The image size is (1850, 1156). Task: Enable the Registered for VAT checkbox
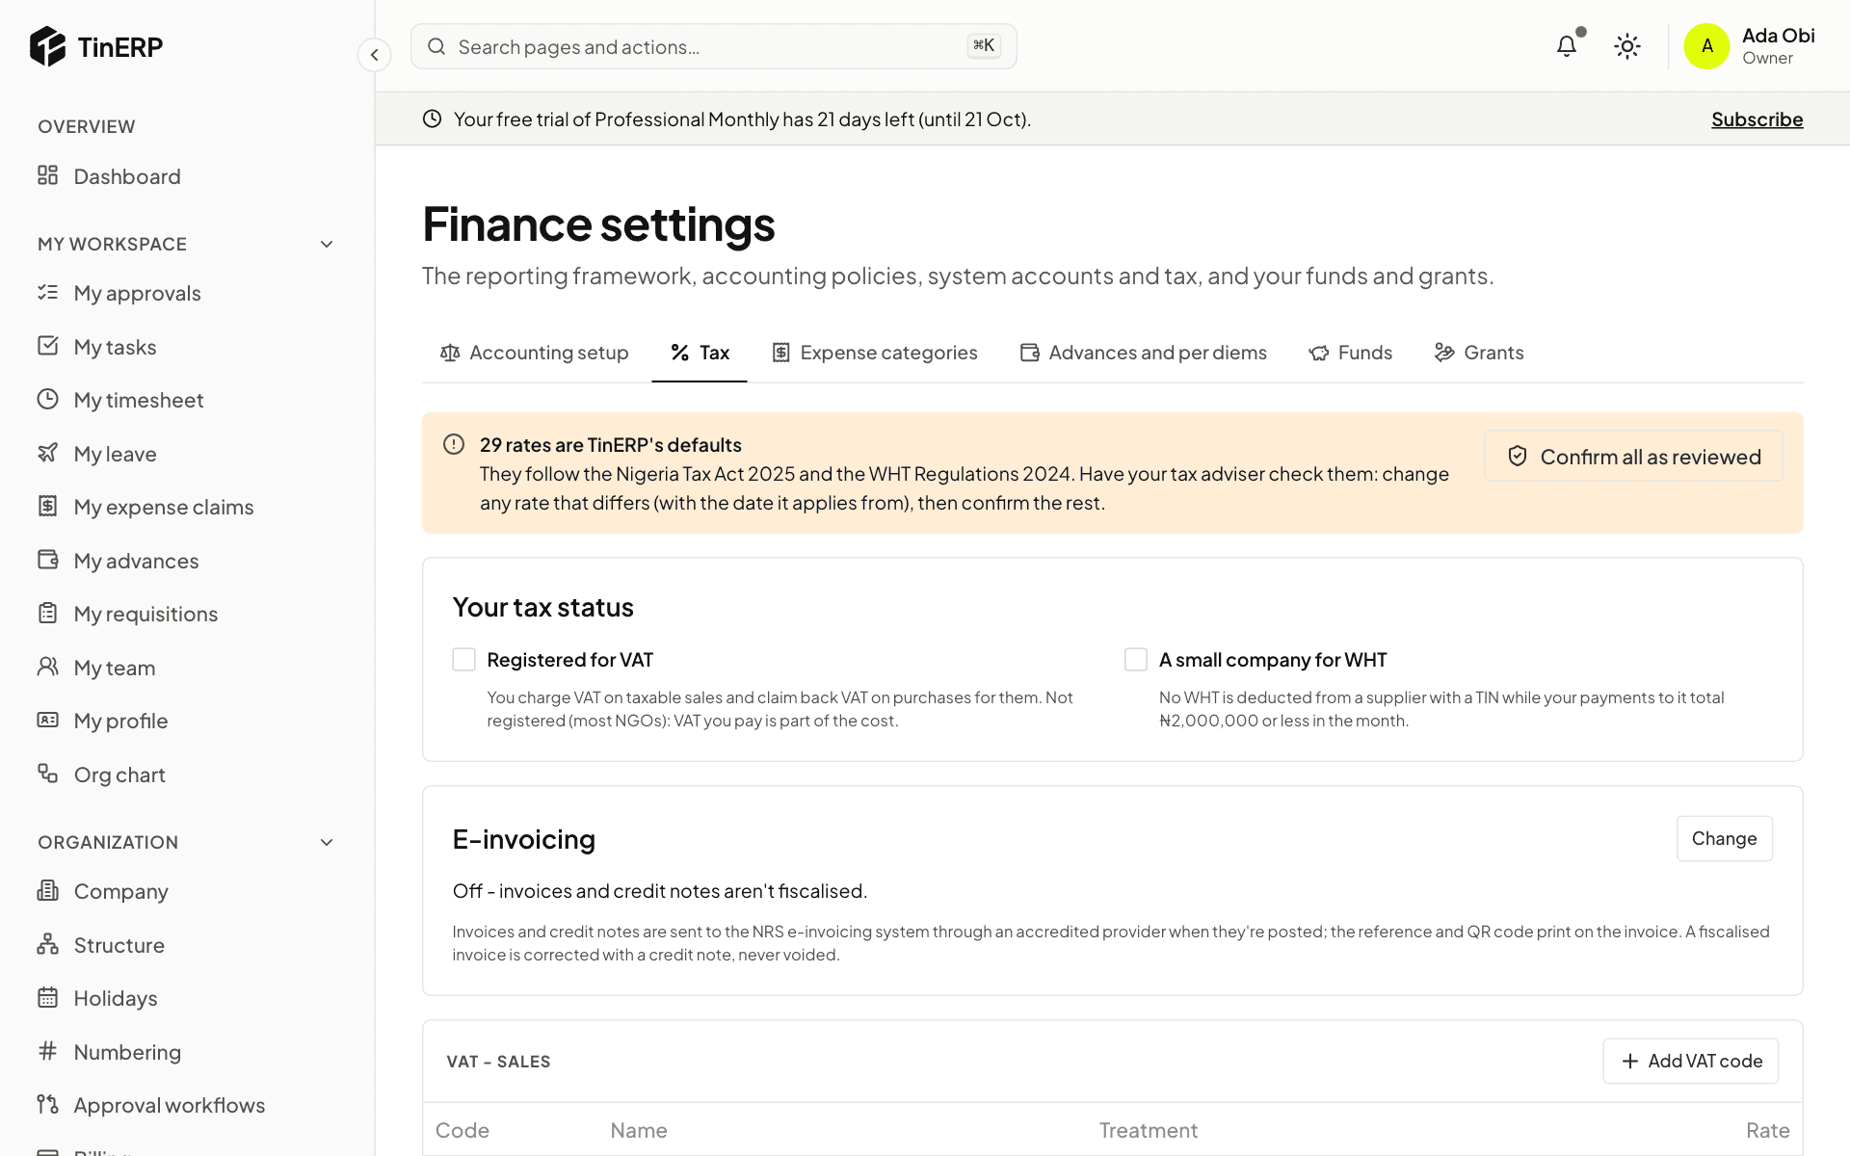(463, 660)
